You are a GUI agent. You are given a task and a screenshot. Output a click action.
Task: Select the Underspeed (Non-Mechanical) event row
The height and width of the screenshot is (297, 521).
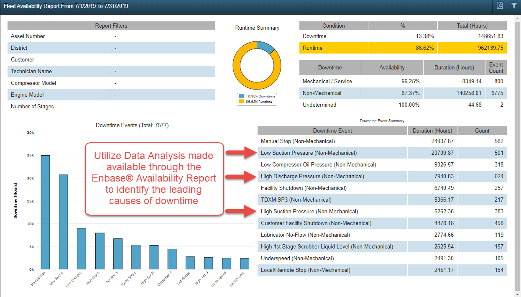tap(330, 258)
